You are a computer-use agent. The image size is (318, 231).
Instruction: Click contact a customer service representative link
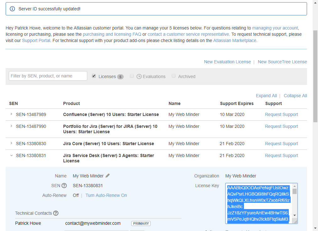click(188, 34)
